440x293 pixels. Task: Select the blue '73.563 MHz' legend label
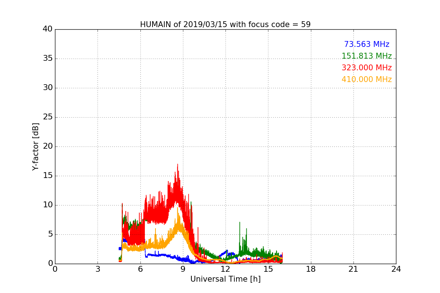pos(367,44)
